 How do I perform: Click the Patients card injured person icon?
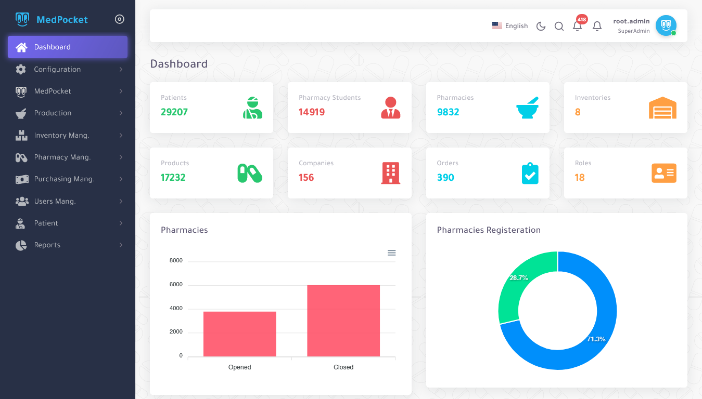pyautogui.click(x=252, y=108)
